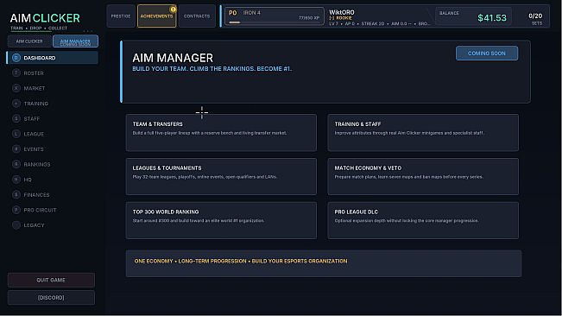Click the Iron 4 rank label
Viewport: 562px width, 316px height.
(251, 13)
